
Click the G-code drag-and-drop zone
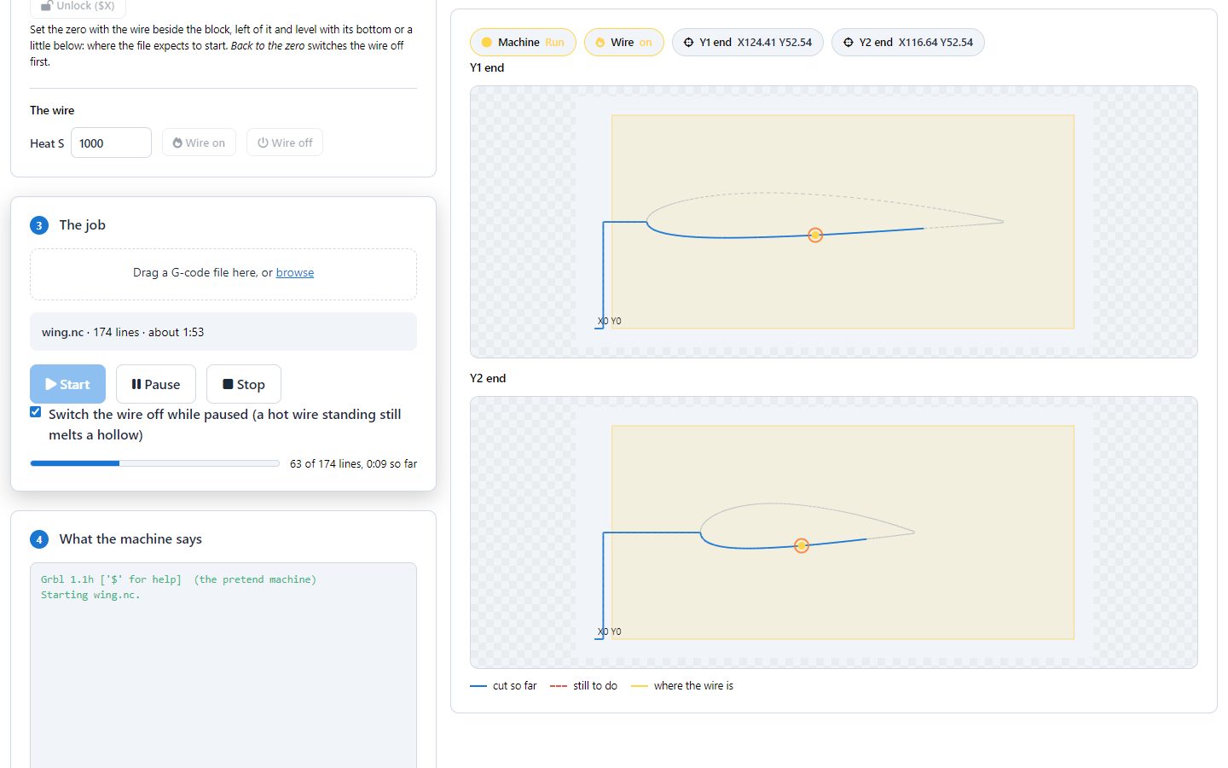pyautogui.click(x=223, y=274)
